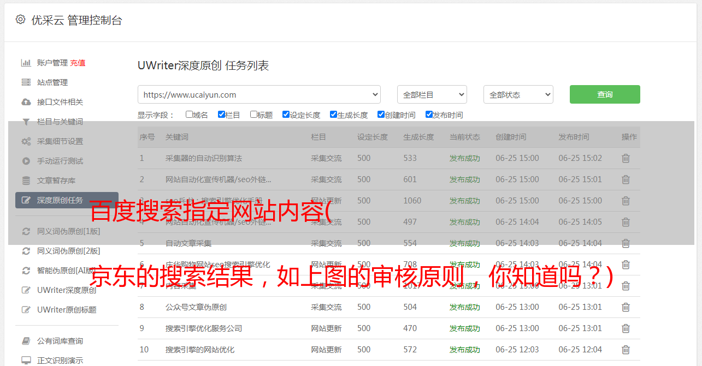Click the red 充值 link
The image size is (702, 366).
pyautogui.click(x=78, y=63)
